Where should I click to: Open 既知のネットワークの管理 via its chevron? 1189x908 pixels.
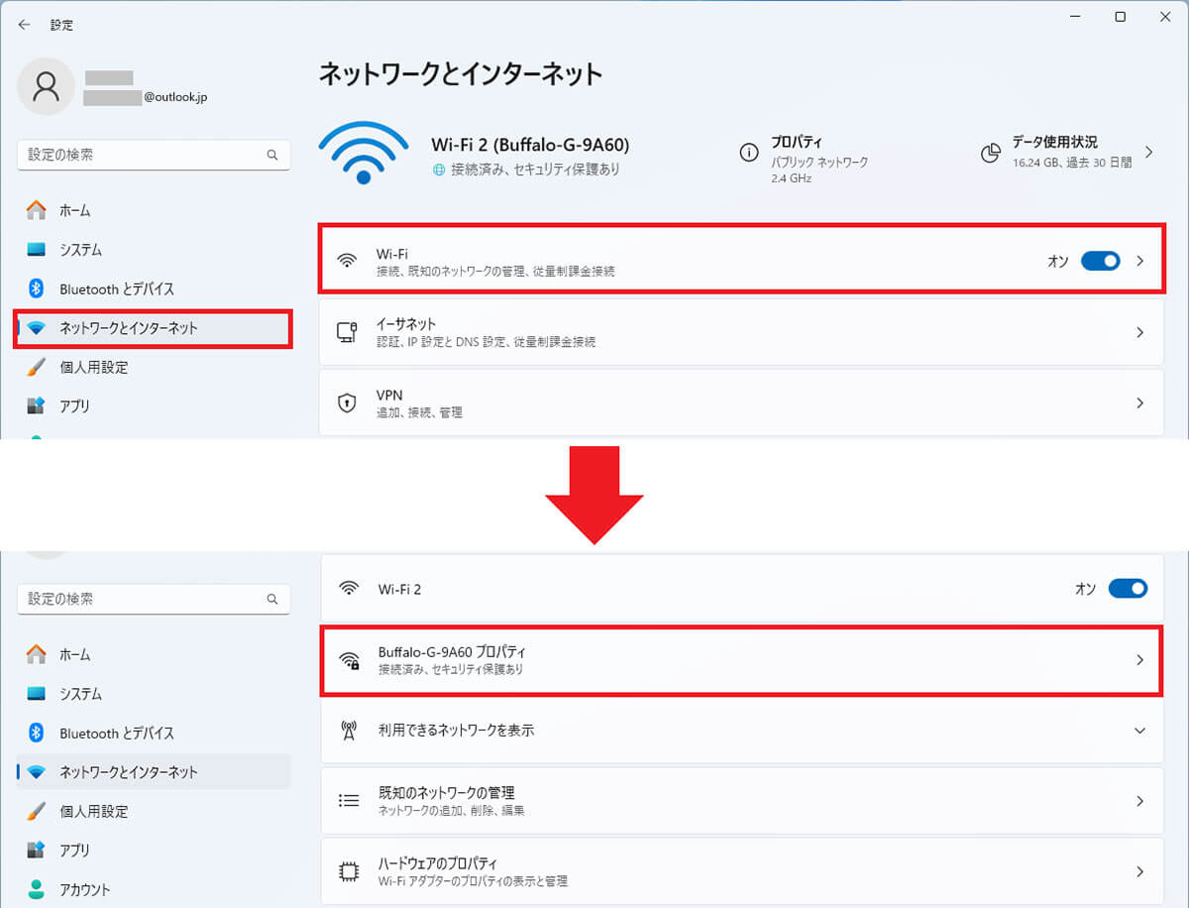1139,800
